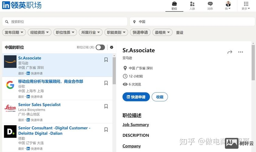Image resolution: width=256 pixels, height=152 pixels.
Task: Share the Sr.Associate job via arrow icon
Action: coord(230,52)
